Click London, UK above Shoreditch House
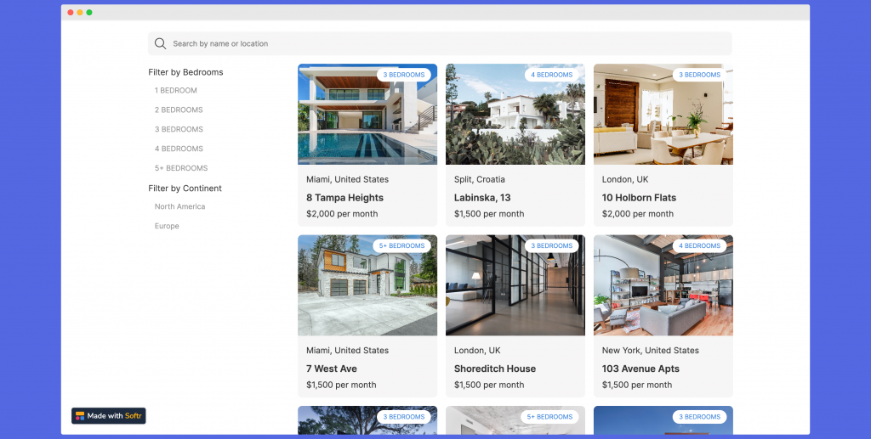The height and width of the screenshot is (439, 871). coord(477,351)
